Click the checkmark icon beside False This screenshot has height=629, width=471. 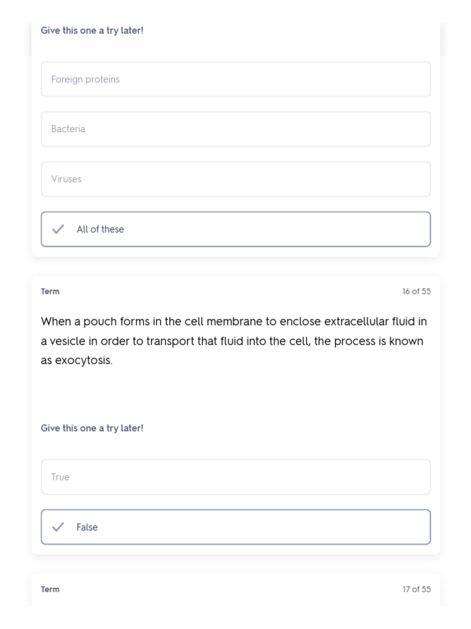coord(58,527)
